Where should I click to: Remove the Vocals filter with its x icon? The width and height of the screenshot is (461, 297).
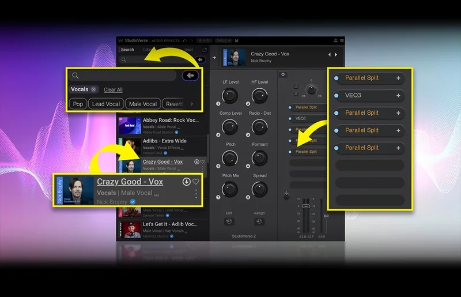(93, 89)
